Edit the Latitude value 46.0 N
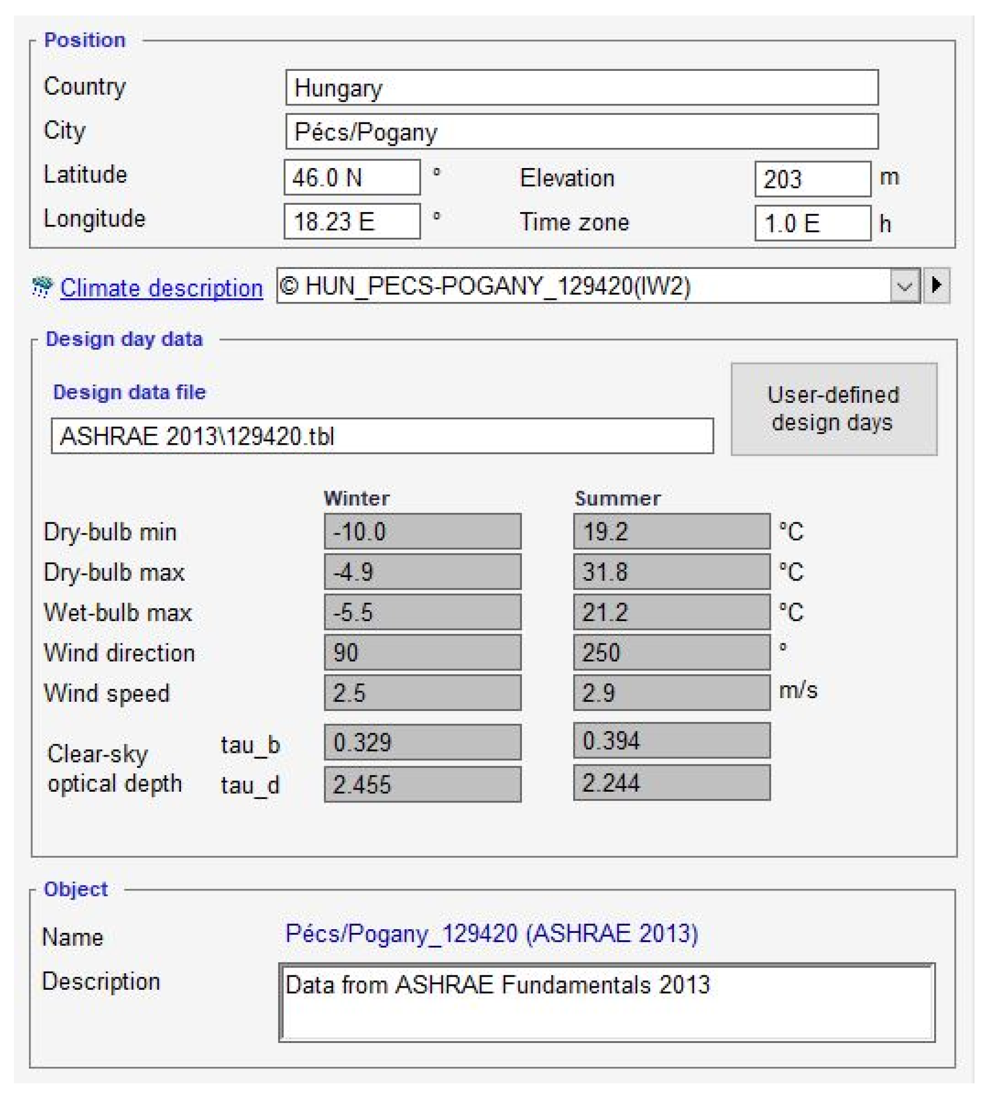Screen dimensions: 988x1103 coord(352,178)
